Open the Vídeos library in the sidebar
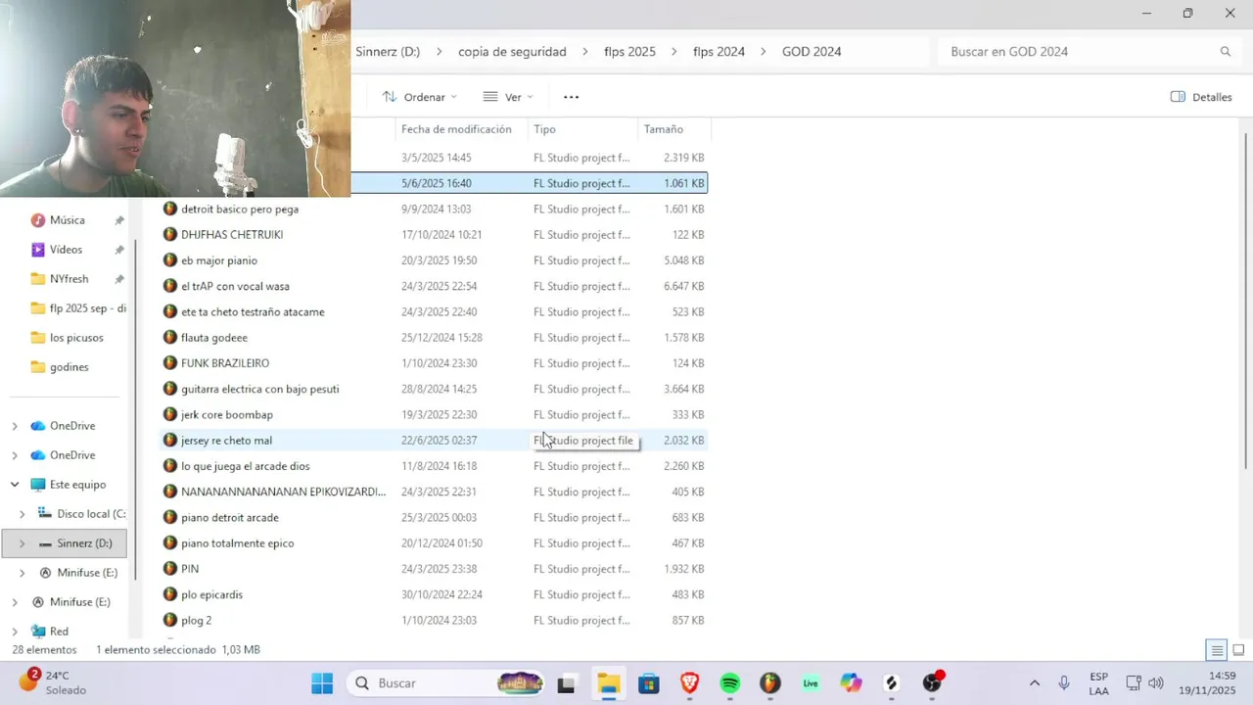The height and width of the screenshot is (705, 1253). coord(66,250)
